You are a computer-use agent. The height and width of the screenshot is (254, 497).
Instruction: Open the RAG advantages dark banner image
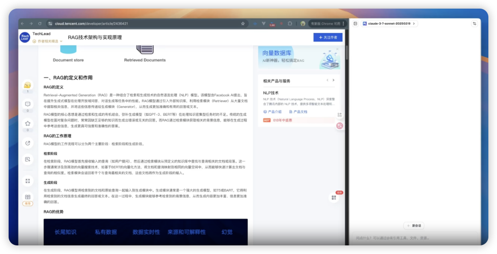point(146,232)
